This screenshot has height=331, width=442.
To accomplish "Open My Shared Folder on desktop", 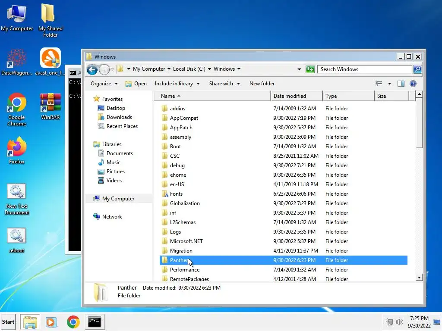I will point(51,20).
